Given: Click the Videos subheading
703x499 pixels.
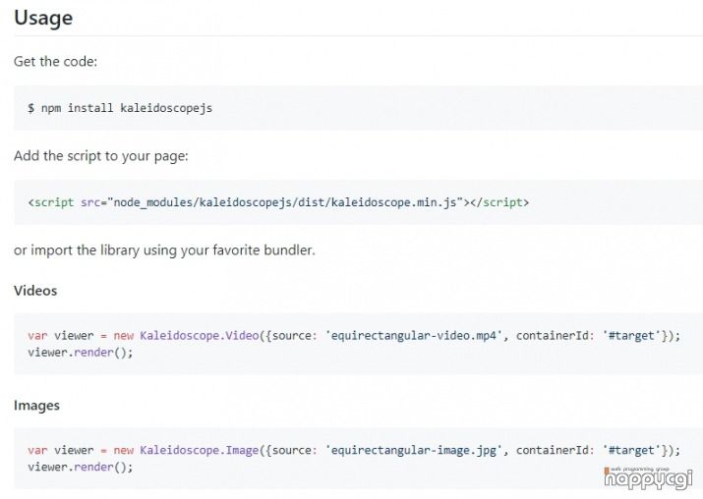Looking at the screenshot, I should 35,291.
